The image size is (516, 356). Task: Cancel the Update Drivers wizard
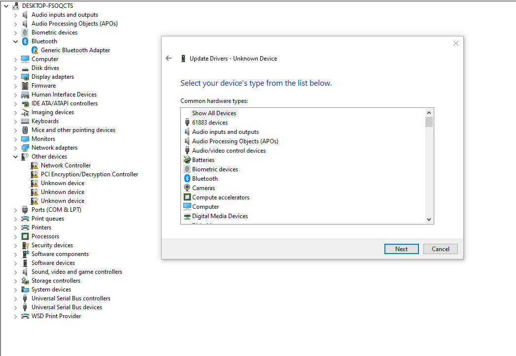click(x=440, y=249)
